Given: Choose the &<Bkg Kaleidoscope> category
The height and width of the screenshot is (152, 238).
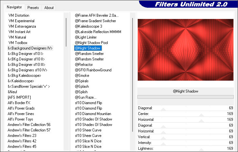Looking at the screenshot, I should (x=25, y=76).
